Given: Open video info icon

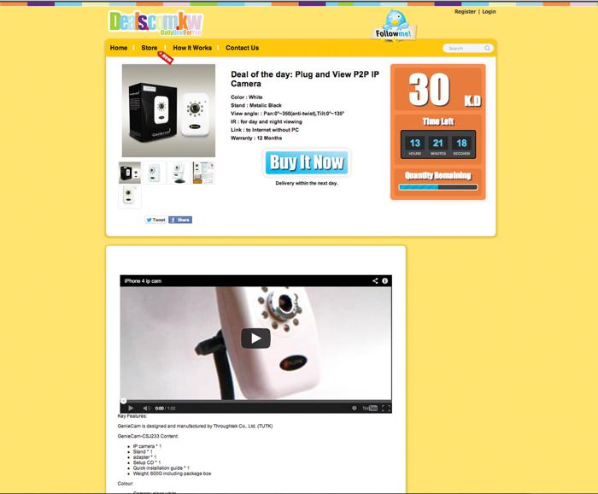Looking at the screenshot, I should tap(384, 281).
